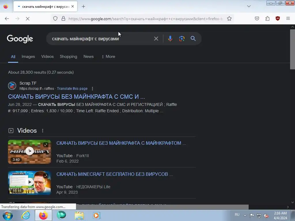295x221 pixels.
Task: Click the padlock site security icon
Action: (63, 19)
